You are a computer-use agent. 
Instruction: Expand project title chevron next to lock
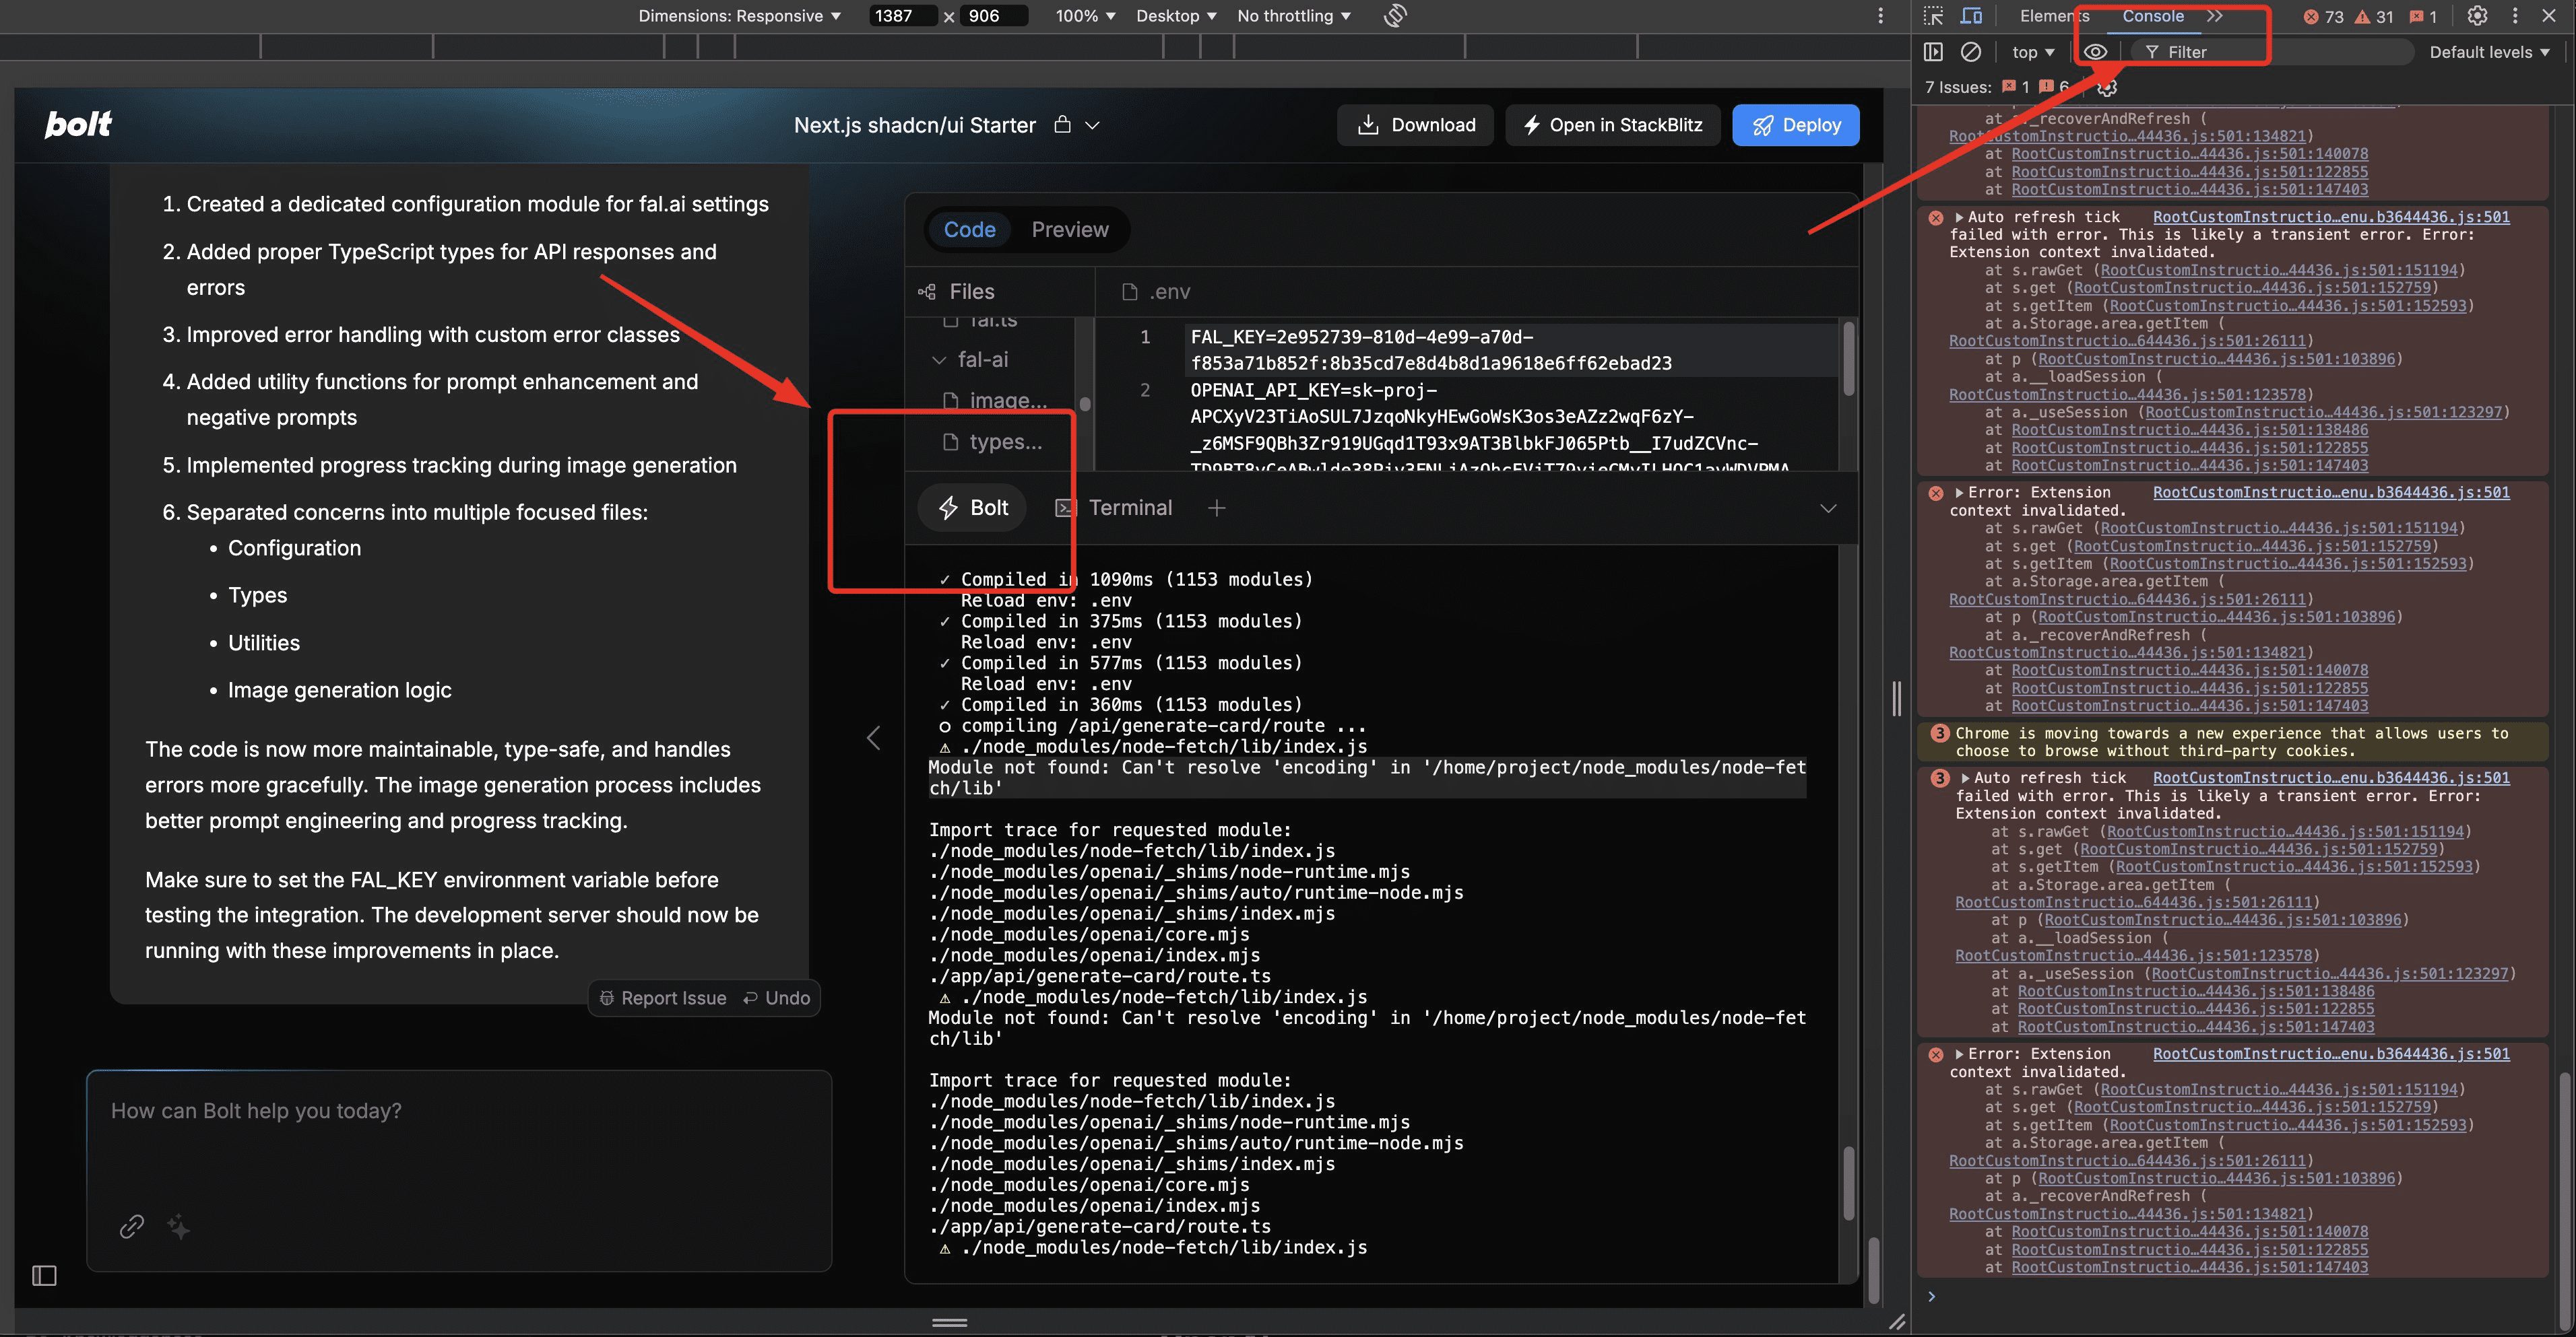1093,125
